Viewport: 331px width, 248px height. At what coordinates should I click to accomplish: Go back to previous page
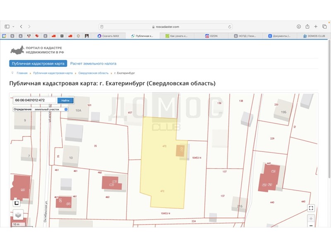coord(21,26)
